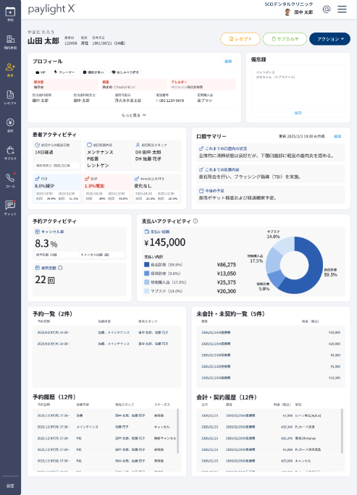Click the これまでの処置内容 link icon
Screen dimensions: 357x495
201,169
